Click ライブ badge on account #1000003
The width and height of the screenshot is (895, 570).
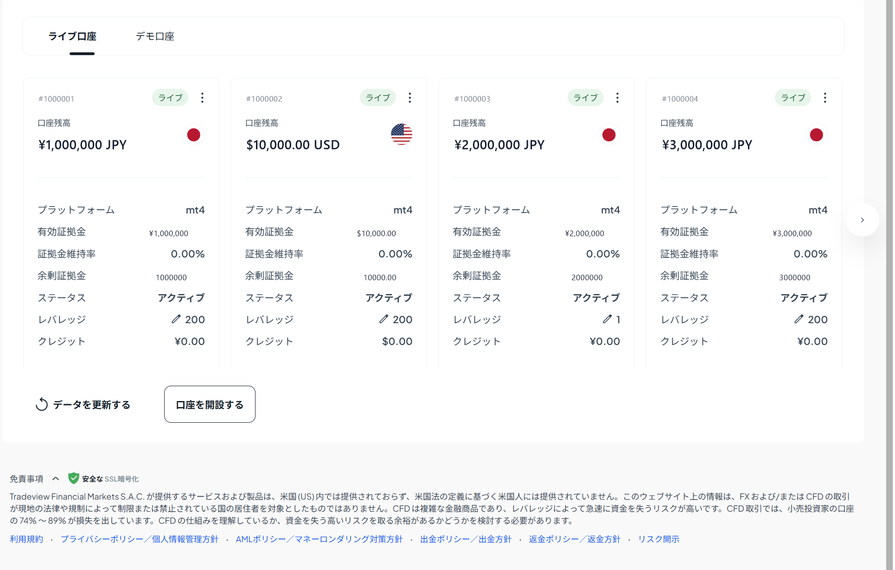[x=586, y=98]
